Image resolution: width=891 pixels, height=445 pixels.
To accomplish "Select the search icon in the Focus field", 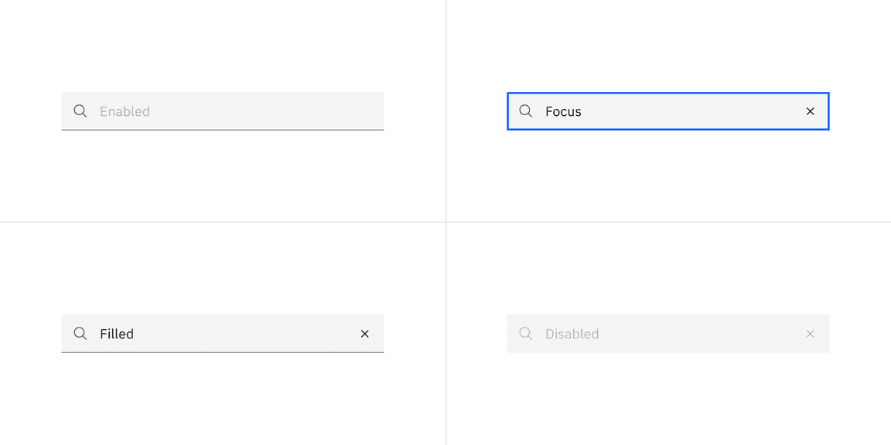I will tap(526, 110).
